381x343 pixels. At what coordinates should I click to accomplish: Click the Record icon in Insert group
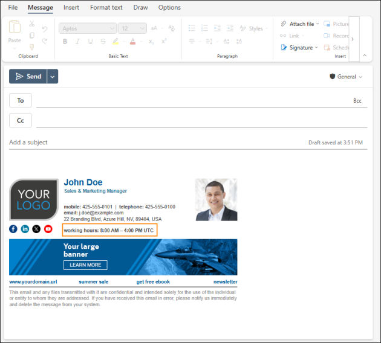coord(327,36)
